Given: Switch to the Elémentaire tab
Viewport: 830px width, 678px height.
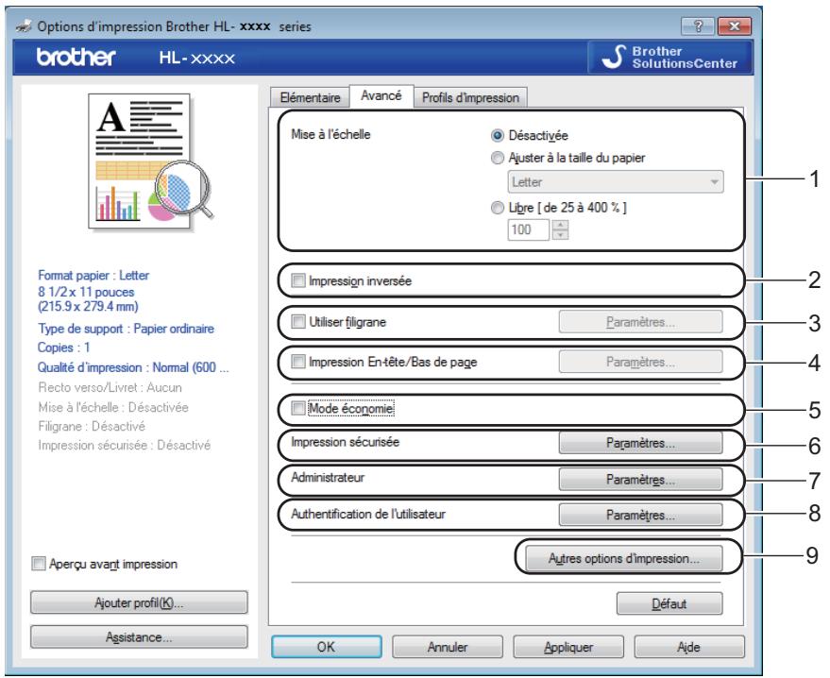Looking at the screenshot, I should coord(310,97).
